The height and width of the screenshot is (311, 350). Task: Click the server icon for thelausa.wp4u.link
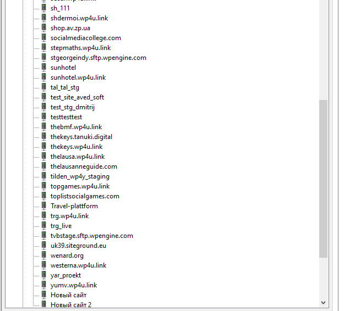(x=44, y=156)
